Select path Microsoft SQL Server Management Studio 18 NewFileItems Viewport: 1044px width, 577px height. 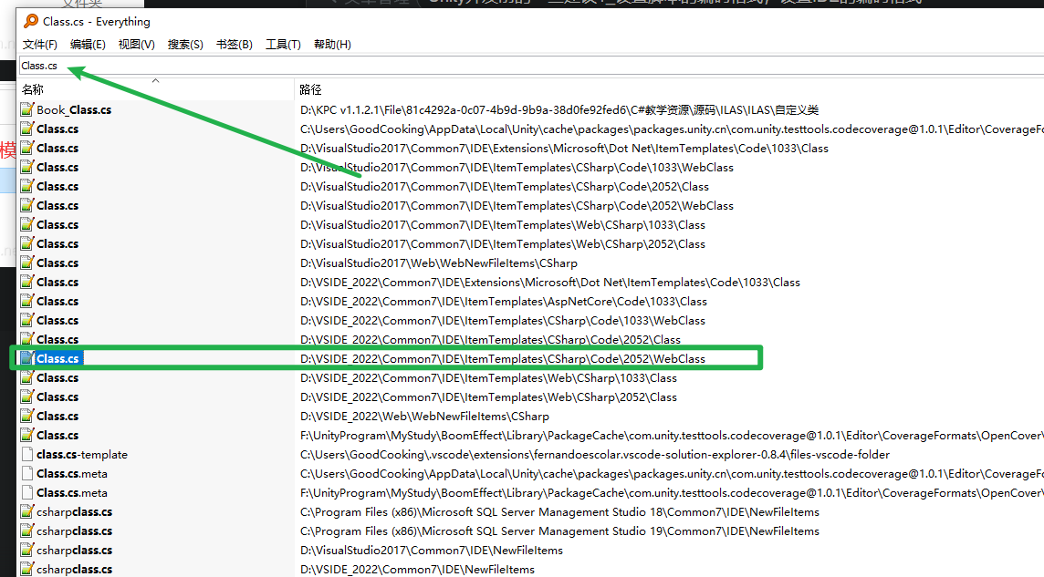pyautogui.click(x=560, y=512)
